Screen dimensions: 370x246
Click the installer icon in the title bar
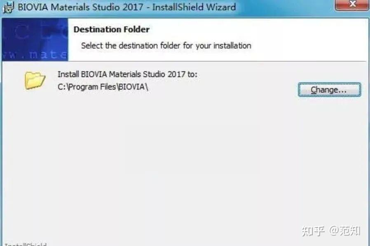click(x=8, y=7)
